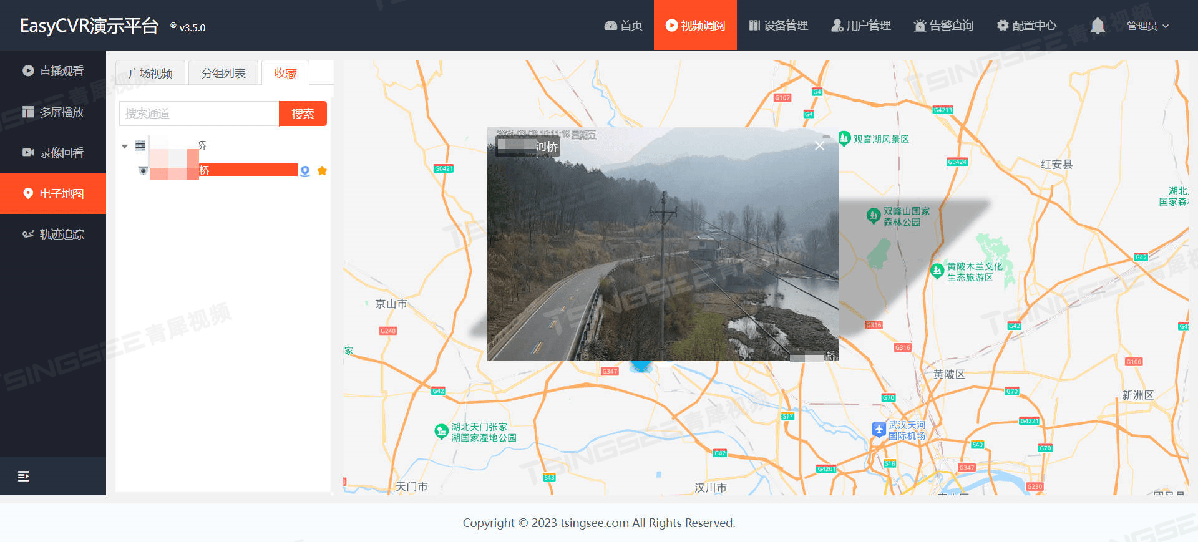Viewport: 1198px width, 542px height.
Task: Toggle the favorite star on the camera channel
Action: [322, 171]
